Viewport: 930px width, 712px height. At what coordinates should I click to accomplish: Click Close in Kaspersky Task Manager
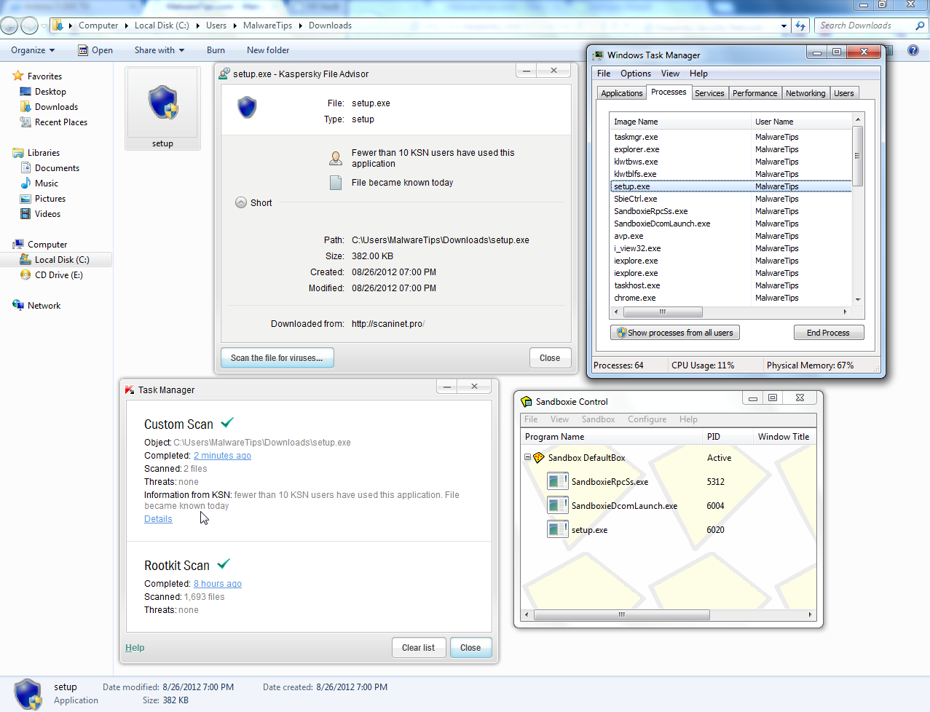coord(470,648)
